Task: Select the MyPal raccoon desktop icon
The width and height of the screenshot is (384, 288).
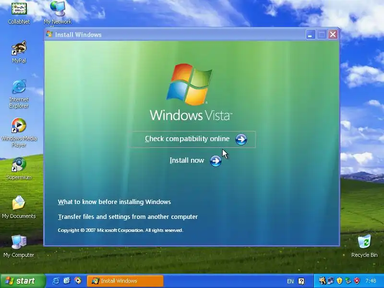Action: click(19, 52)
